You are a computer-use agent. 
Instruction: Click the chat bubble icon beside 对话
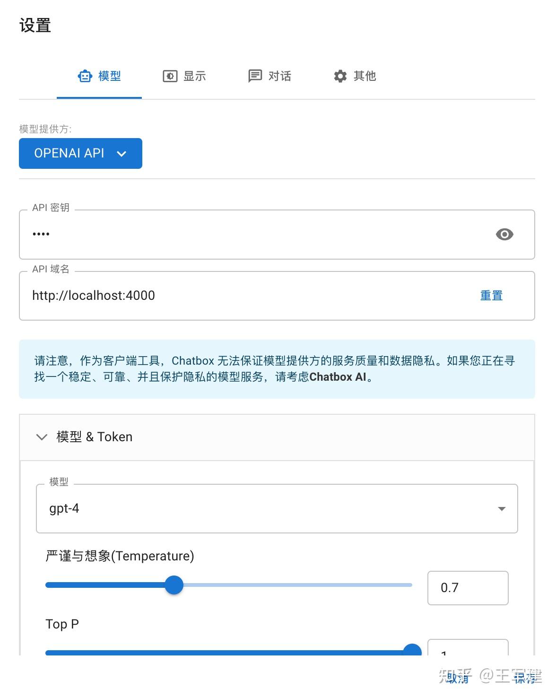pos(255,76)
